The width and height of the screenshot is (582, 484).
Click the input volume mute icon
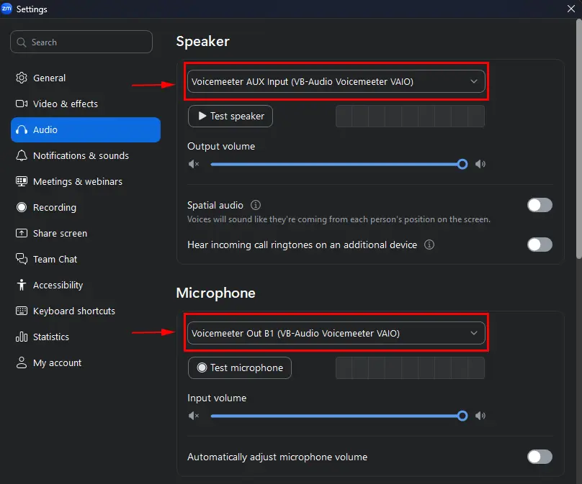pos(193,416)
